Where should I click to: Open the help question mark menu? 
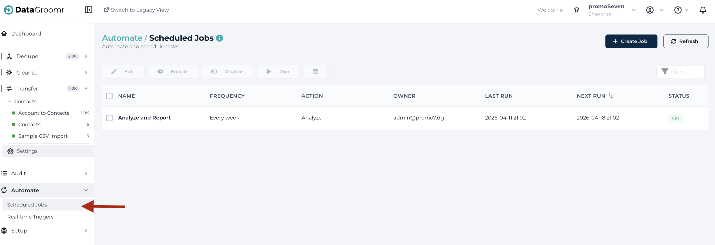coord(678,10)
